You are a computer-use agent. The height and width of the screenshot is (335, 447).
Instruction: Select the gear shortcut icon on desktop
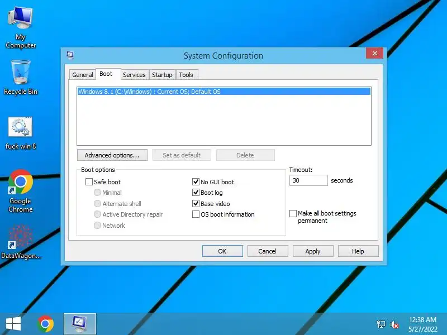[20, 133]
